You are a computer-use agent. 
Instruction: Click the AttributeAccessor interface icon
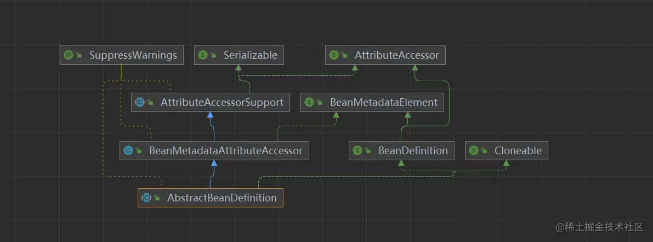(x=334, y=55)
